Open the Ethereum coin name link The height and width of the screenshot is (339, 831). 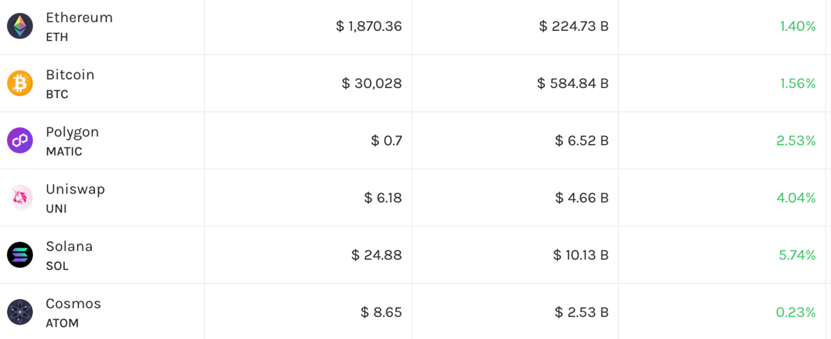(79, 18)
